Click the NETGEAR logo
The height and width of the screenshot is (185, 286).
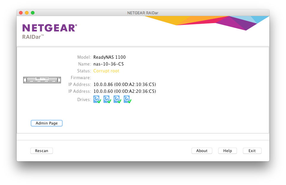49,28
